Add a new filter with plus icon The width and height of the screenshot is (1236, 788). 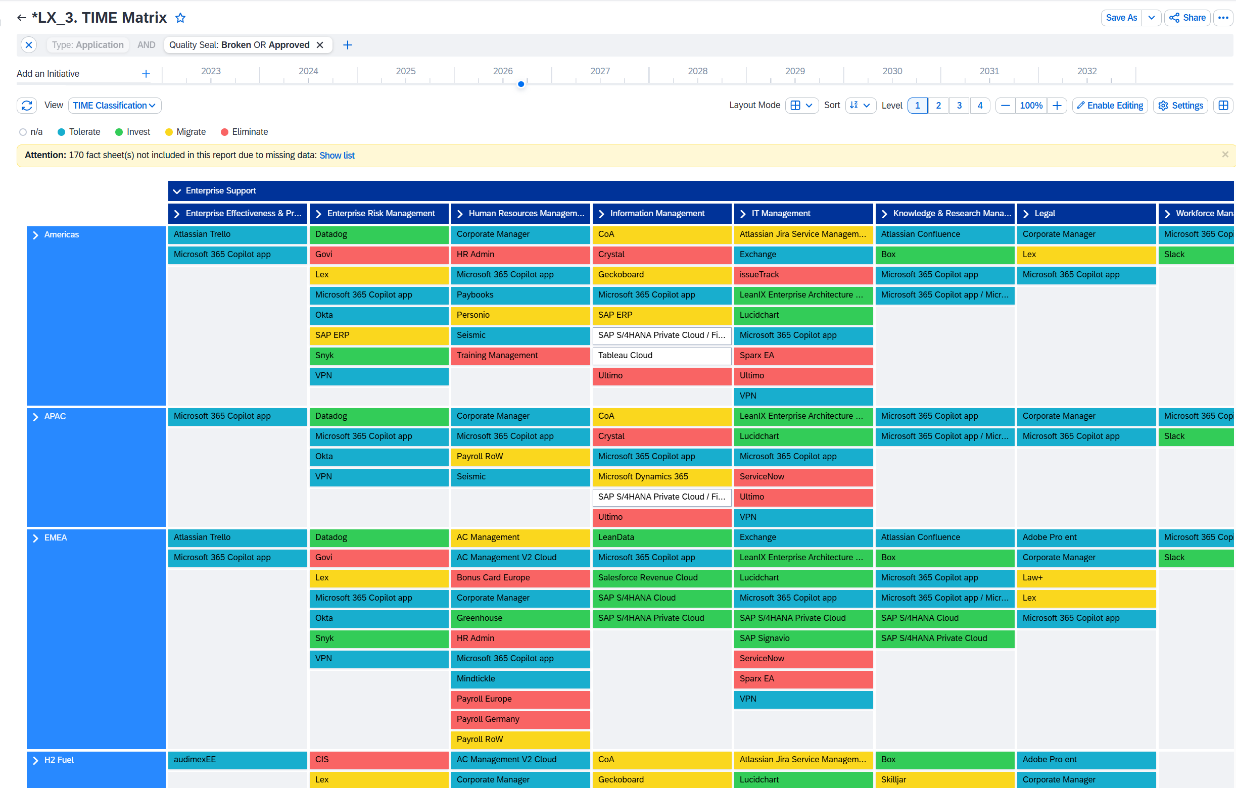click(x=348, y=45)
